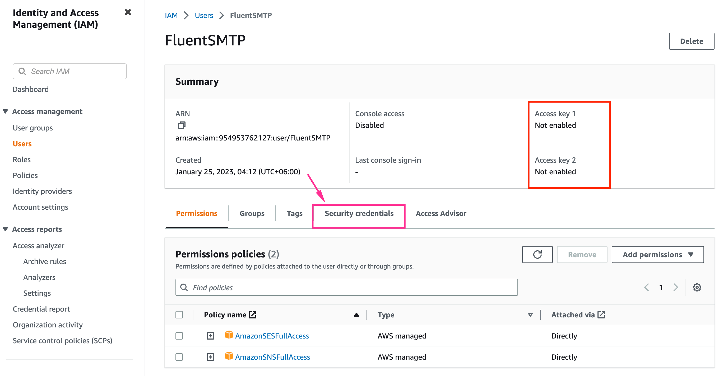Image resolution: width=723 pixels, height=376 pixels.
Task: Open Access analyzer in the sidebar
Action: click(x=39, y=245)
